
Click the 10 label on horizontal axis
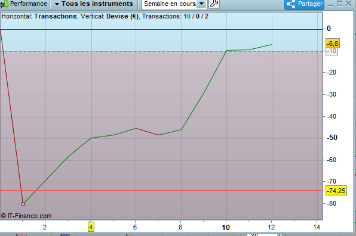click(226, 228)
